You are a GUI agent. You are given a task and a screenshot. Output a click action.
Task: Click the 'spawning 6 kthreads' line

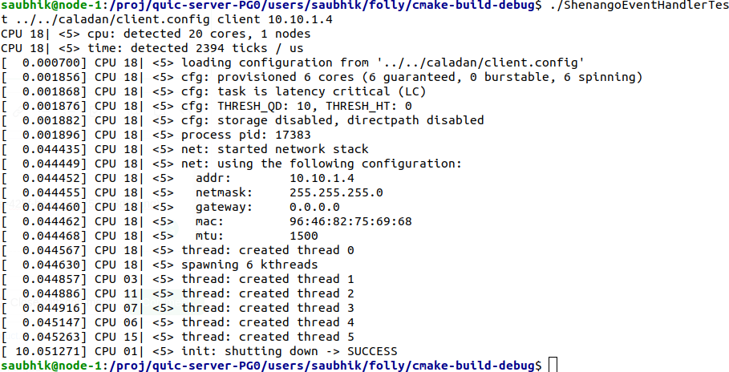tap(160, 265)
